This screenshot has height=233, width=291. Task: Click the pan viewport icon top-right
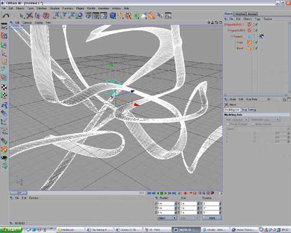point(209,23)
